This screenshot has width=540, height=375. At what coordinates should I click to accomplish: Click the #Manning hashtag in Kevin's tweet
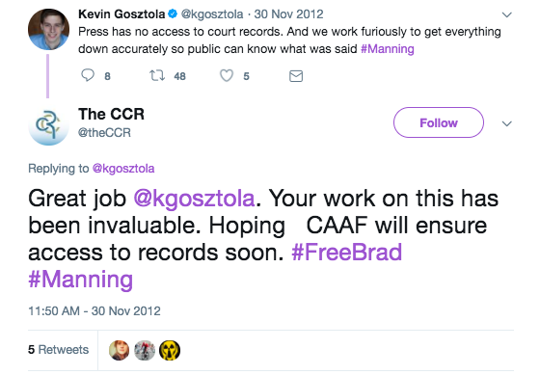click(x=388, y=49)
